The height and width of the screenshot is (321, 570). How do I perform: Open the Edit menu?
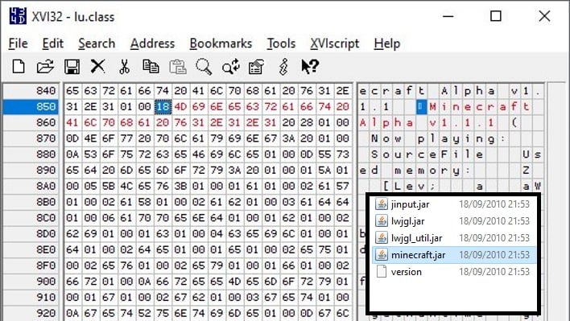(52, 43)
